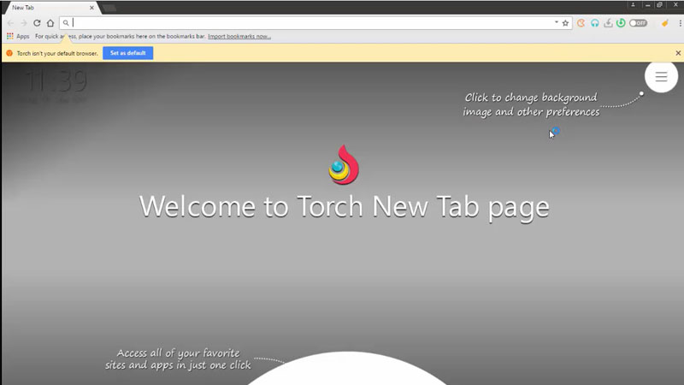Bookmark this page with the star icon
Screen dimensions: 684x385
pos(565,23)
